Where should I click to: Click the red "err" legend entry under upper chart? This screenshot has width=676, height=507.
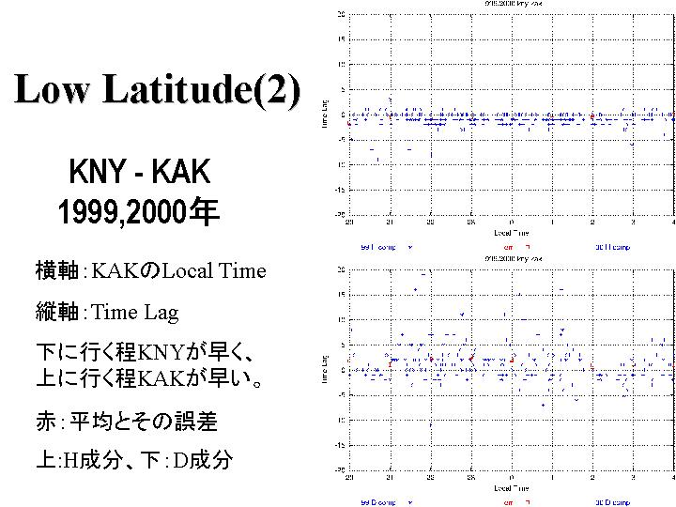click(505, 247)
